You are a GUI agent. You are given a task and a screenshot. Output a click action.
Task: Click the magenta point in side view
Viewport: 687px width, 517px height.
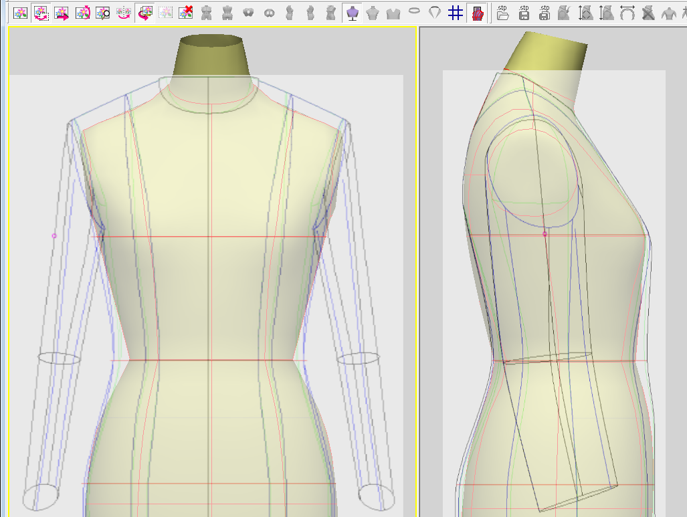[545, 234]
